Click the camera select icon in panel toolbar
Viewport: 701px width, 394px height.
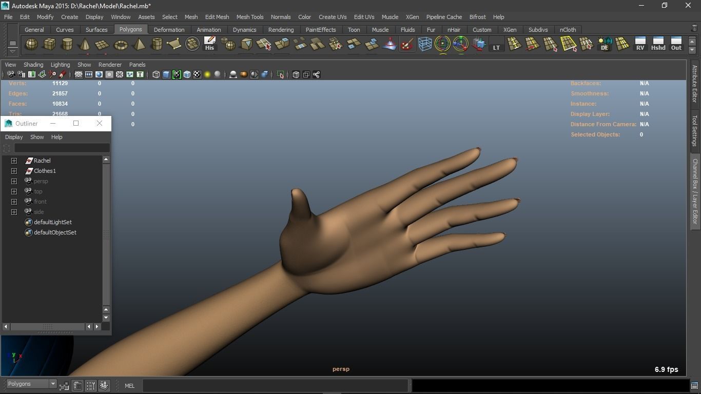[x=11, y=74]
